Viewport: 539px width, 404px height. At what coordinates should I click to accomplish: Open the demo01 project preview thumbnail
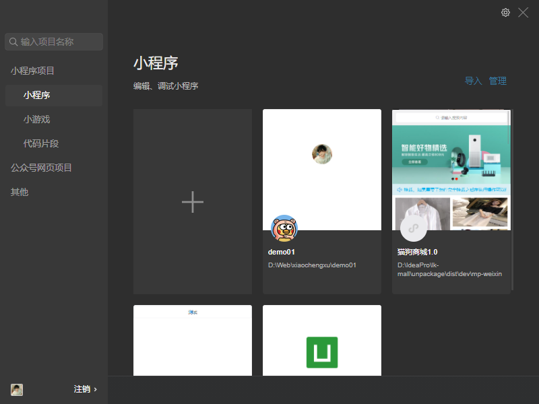[322, 170]
